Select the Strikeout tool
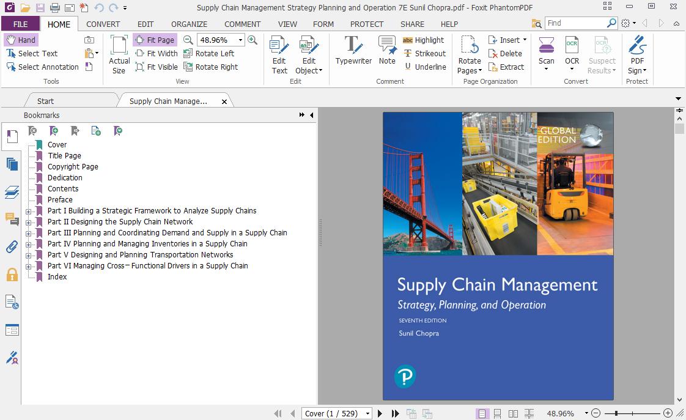The height and width of the screenshot is (420, 686). click(424, 53)
